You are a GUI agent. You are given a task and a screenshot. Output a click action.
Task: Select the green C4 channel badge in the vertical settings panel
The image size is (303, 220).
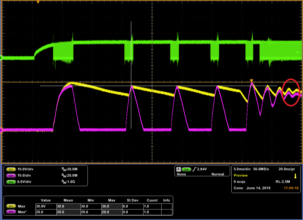11,182
